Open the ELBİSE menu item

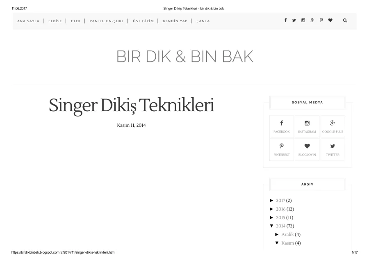pyautogui.click(x=55, y=21)
